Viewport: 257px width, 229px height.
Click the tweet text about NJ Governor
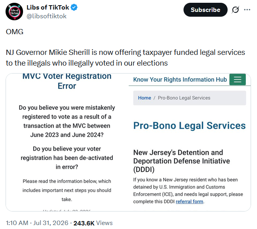pyautogui.click(x=126, y=58)
